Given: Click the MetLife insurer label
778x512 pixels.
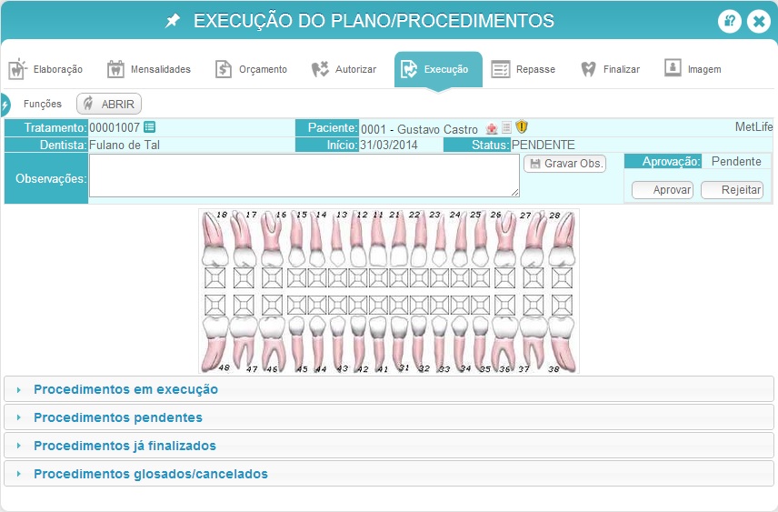Looking at the screenshot, I should (x=753, y=127).
